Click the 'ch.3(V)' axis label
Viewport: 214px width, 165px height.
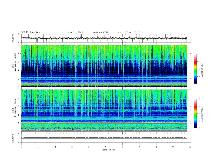[13, 138]
